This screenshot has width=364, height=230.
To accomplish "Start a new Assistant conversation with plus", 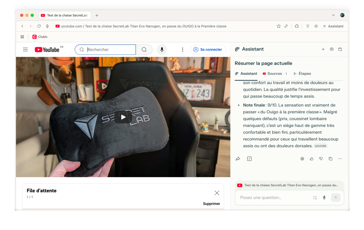I will [x=323, y=49].
